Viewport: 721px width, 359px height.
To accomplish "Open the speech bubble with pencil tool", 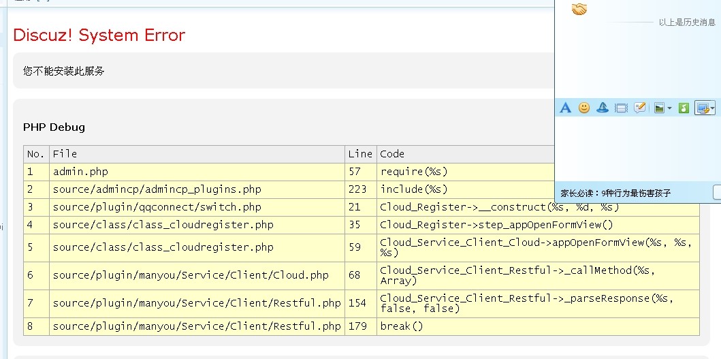I will (639, 108).
